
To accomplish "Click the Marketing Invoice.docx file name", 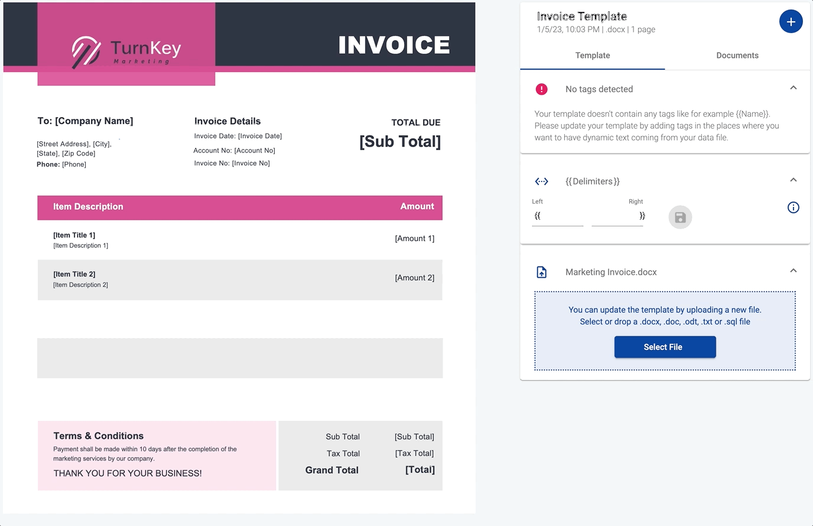I will 611,272.
